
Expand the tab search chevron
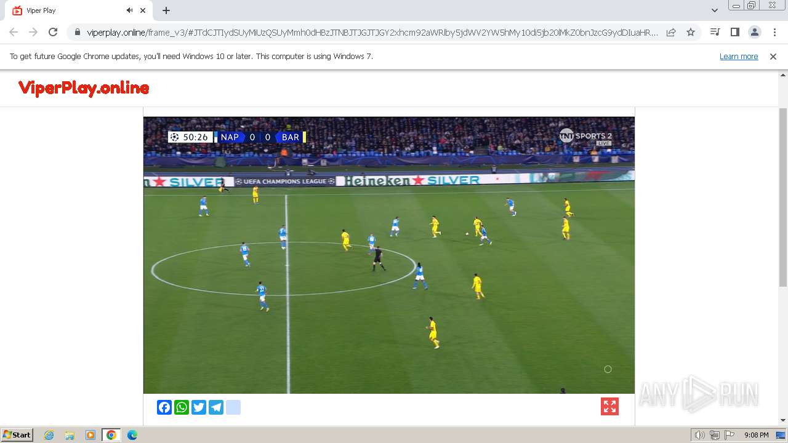pyautogui.click(x=714, y=10)
